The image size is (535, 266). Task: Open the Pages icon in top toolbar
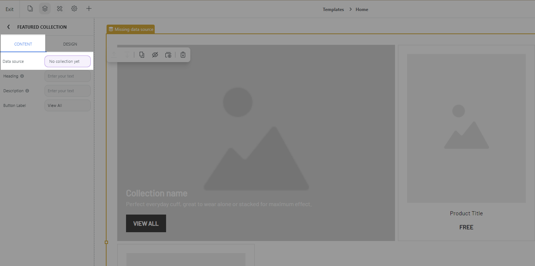click(30, 8)
